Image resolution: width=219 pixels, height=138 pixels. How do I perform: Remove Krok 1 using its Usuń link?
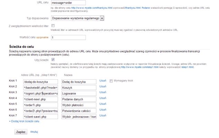(103, 81)
